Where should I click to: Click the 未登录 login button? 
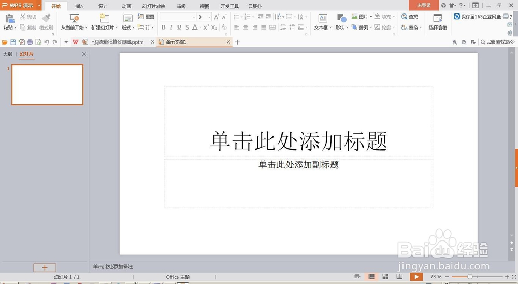pos(424,5)
